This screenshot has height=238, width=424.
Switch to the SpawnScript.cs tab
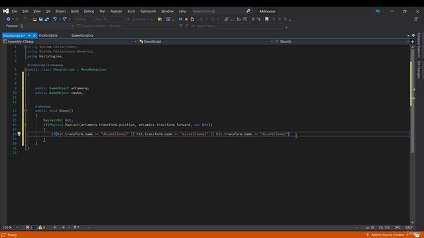coord(82,36)
